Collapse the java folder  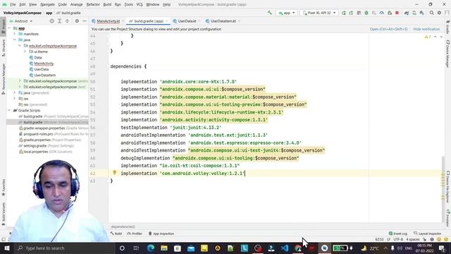(15, 40)
